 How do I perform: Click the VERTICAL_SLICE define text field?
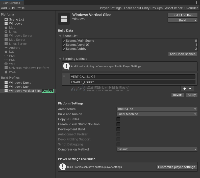click(x=133, y=77)
